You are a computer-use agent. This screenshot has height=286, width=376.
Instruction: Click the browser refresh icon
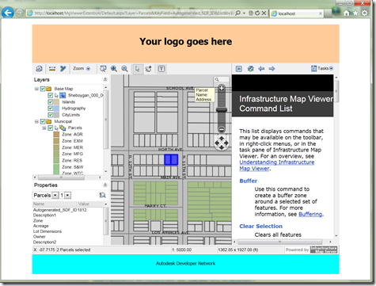click(x=257, y=13)
